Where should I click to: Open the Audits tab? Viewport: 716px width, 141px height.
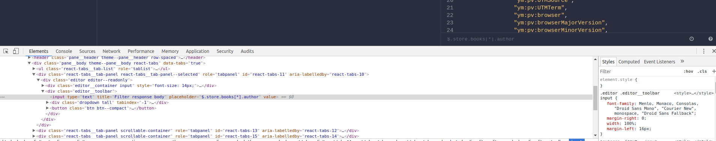click(x=247, y=51)
